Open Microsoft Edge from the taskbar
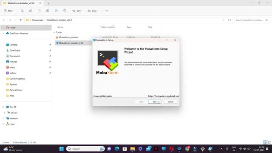This screenshot has height=153, width=272. pyautogui.click(x=117, y=149)
